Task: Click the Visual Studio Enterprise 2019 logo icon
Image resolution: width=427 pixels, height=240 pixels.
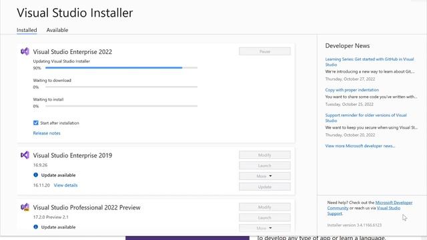Action: (x=25, y=155)
